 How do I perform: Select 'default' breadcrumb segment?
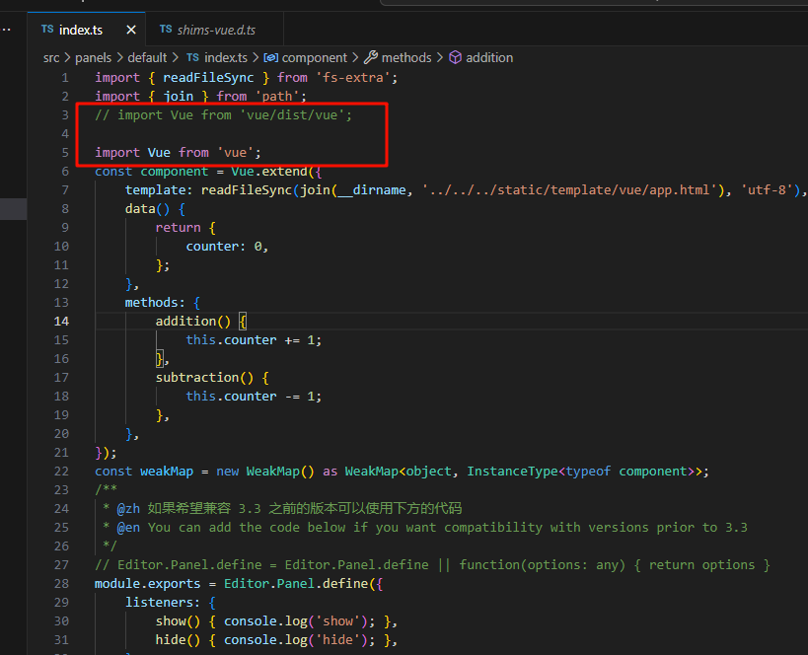pos(147,58)
